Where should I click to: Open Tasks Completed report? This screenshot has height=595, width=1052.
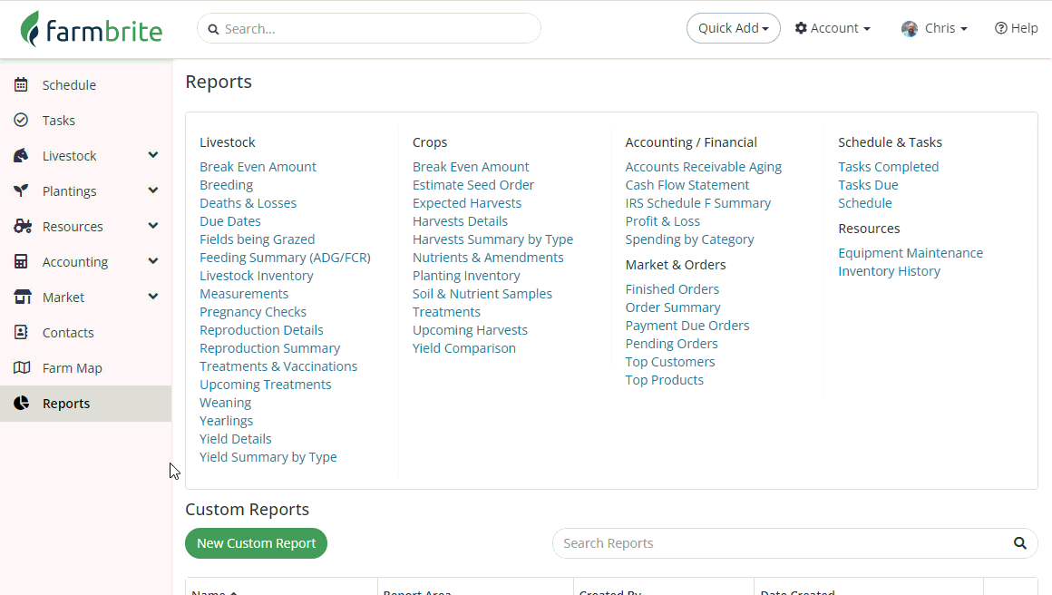point(888,167)
